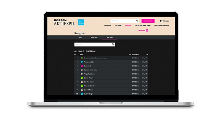Click the Wifes for the win avatar

(x=82, y=86)
